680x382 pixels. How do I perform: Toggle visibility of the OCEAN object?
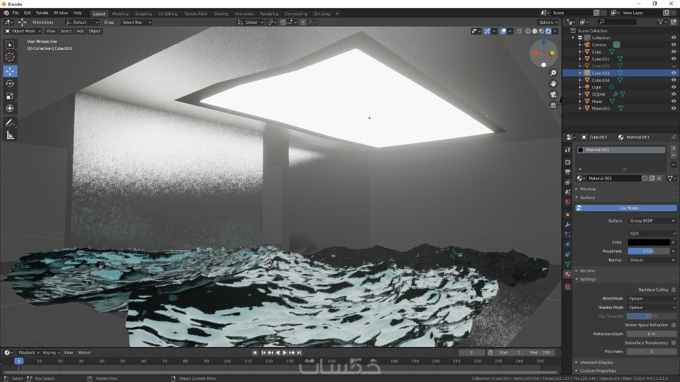tap(674, 94)
